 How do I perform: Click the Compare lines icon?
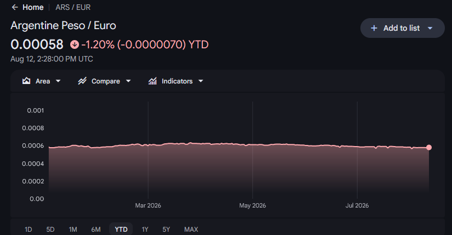82,81
